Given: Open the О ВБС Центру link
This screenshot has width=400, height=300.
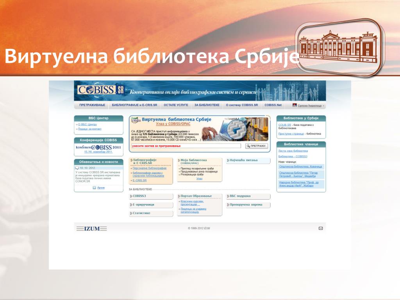Looking at the screenshot, I should [87, 125].
